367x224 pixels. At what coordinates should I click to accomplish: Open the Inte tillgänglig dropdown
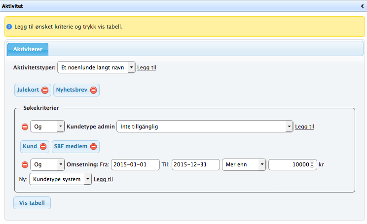[205, 127]
